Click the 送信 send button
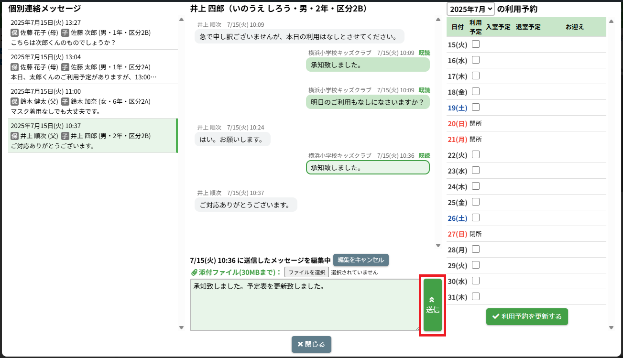This screenshot has height=358, width=623. click(x=432, y=305)
